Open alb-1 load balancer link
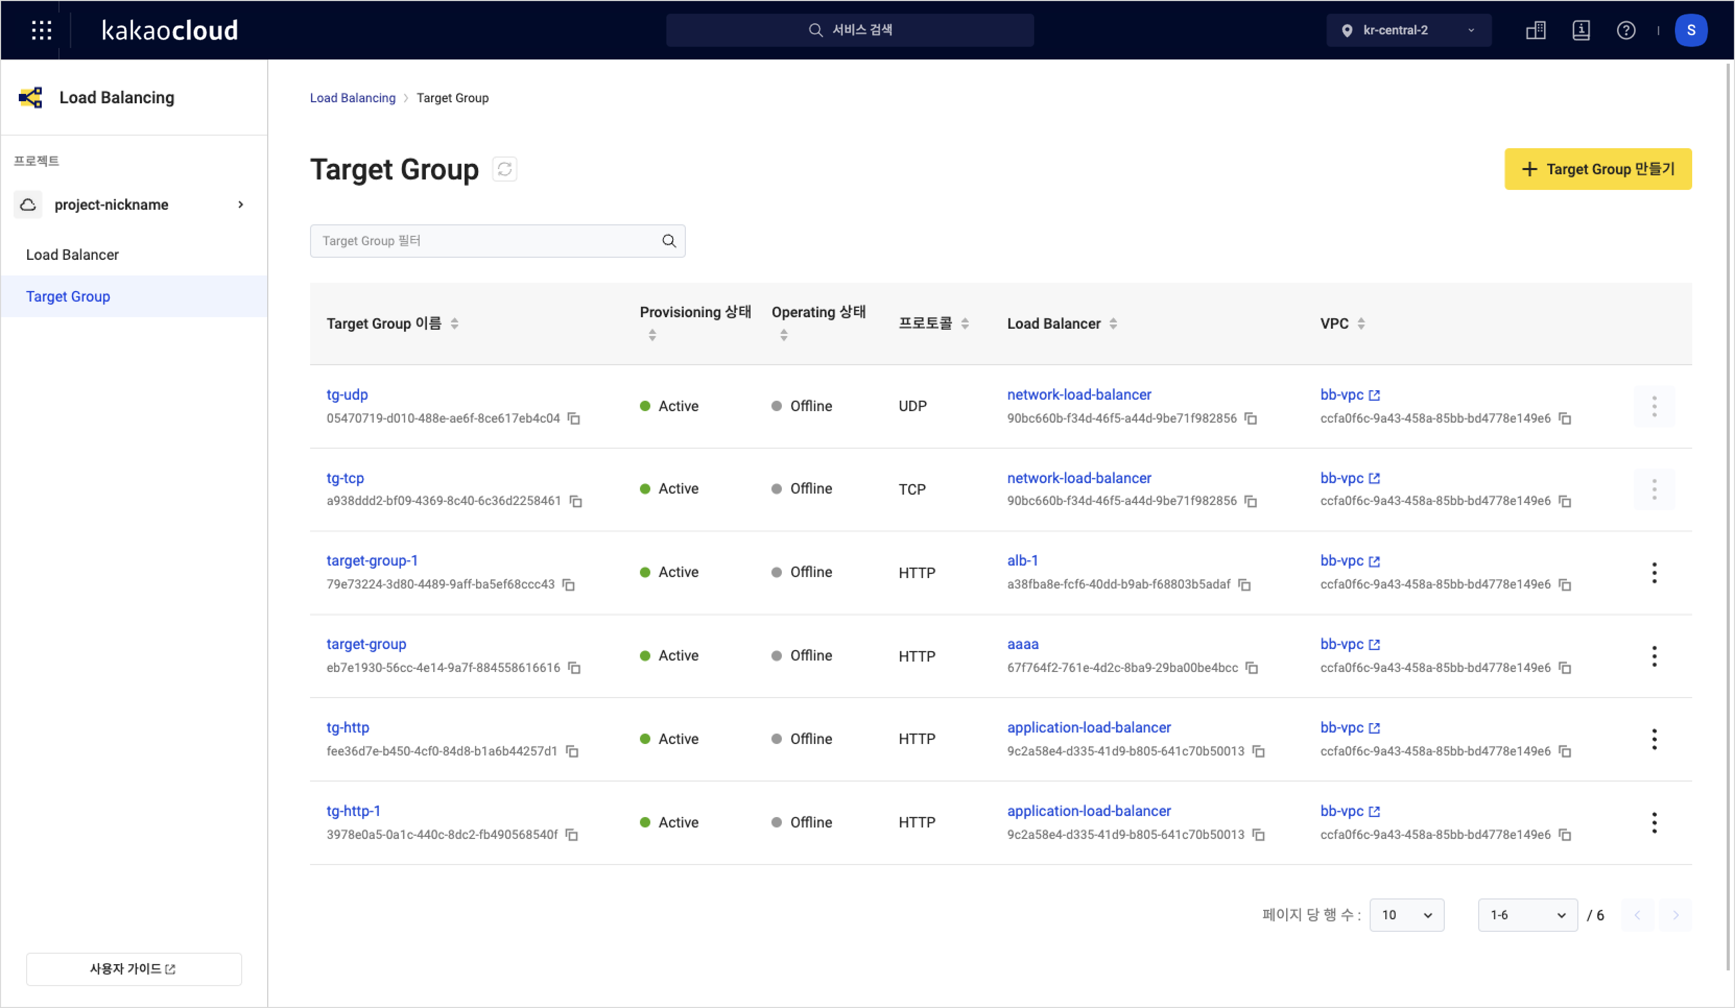The width and height of the screenshot is (1735, 1008). click(1023, 560)
